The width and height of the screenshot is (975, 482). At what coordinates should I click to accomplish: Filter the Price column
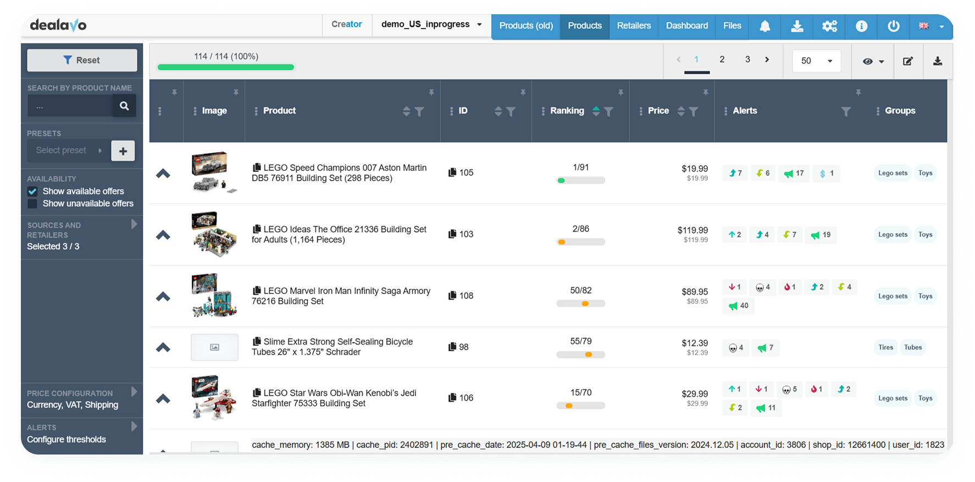[x=694, y=112]
